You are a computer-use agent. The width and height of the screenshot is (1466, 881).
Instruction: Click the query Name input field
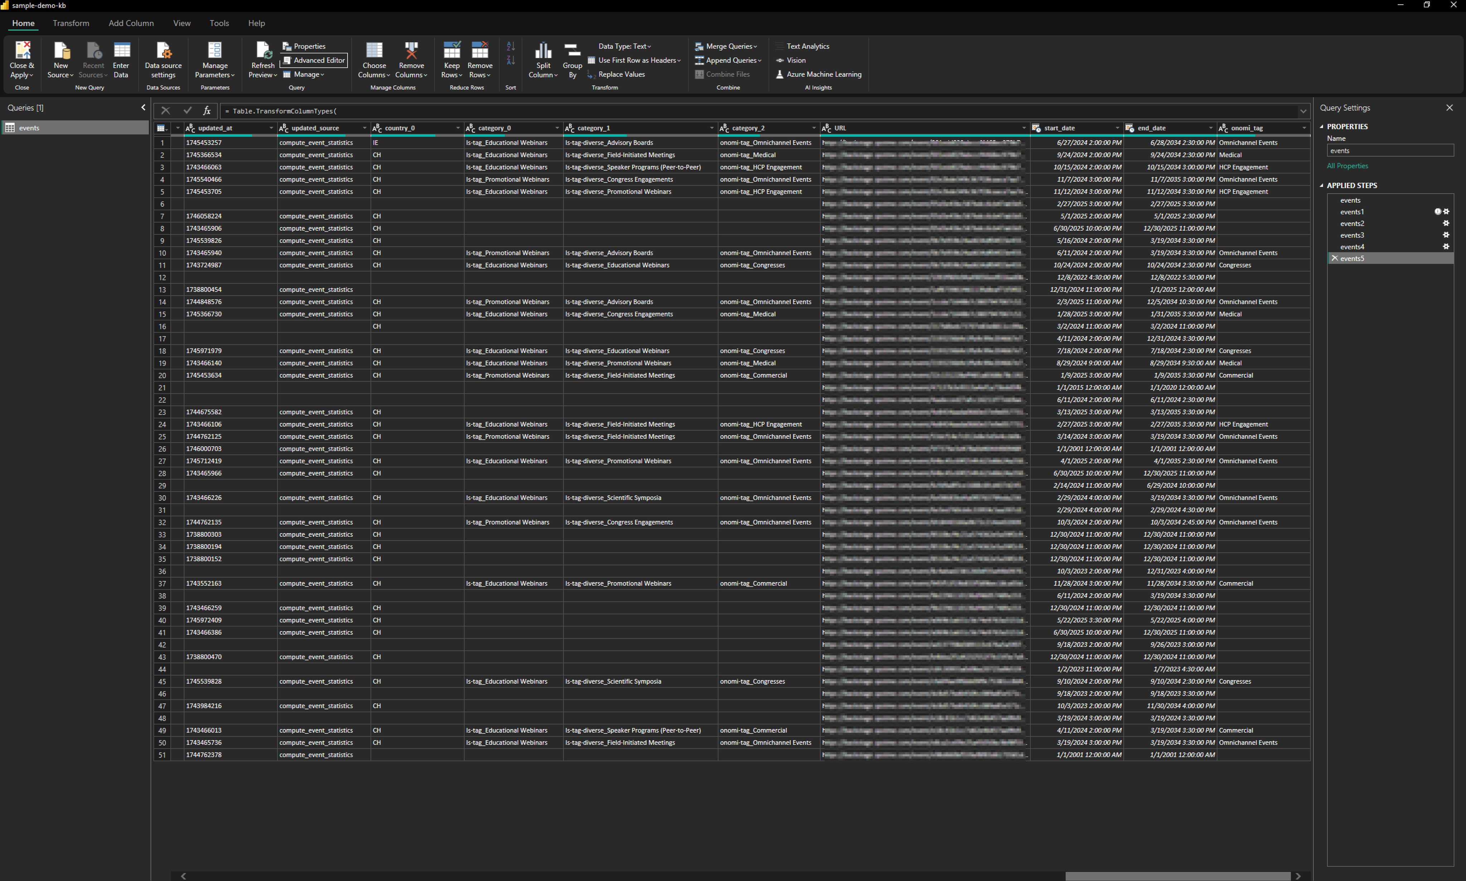pyautogui.click(x=1390, y=151)
